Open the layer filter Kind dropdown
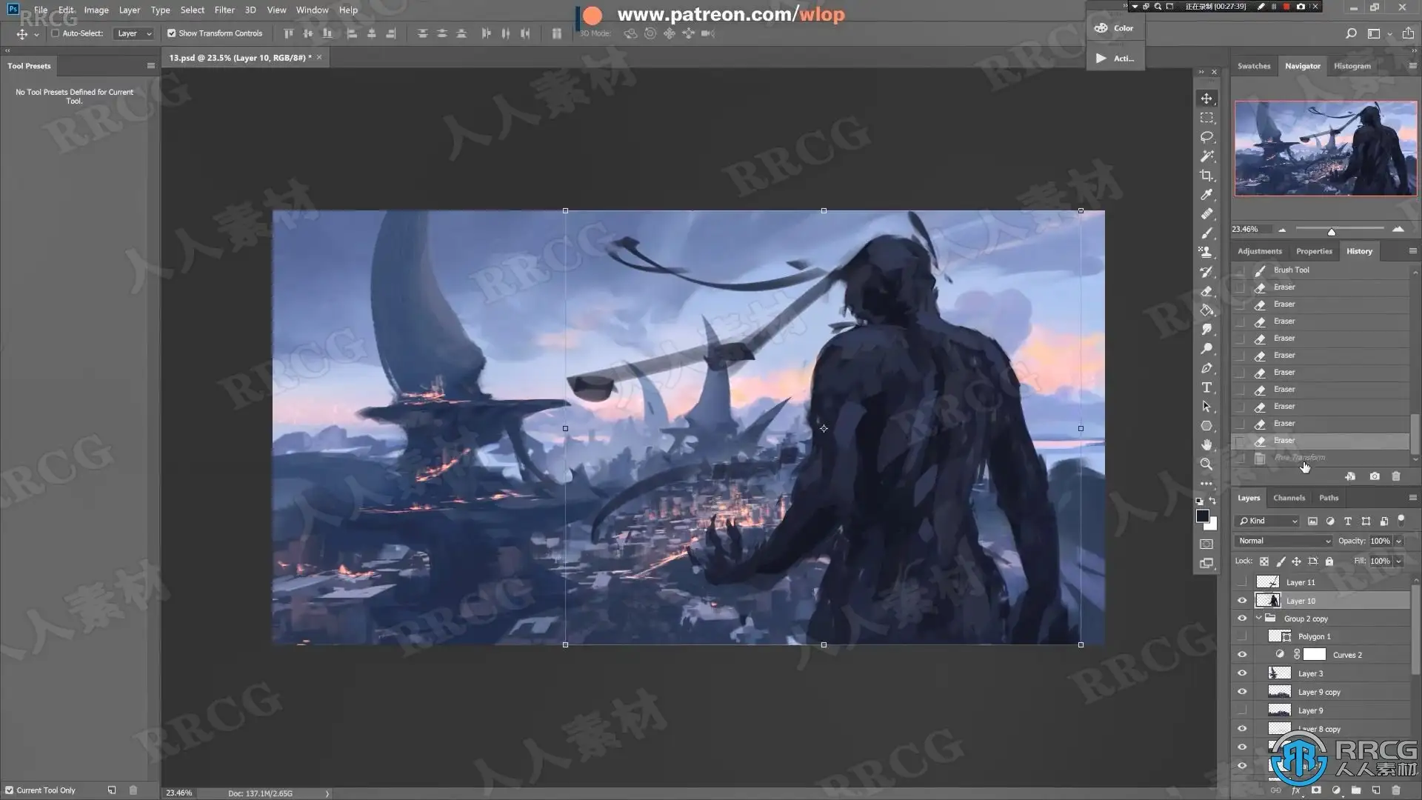 point(1268,521)
